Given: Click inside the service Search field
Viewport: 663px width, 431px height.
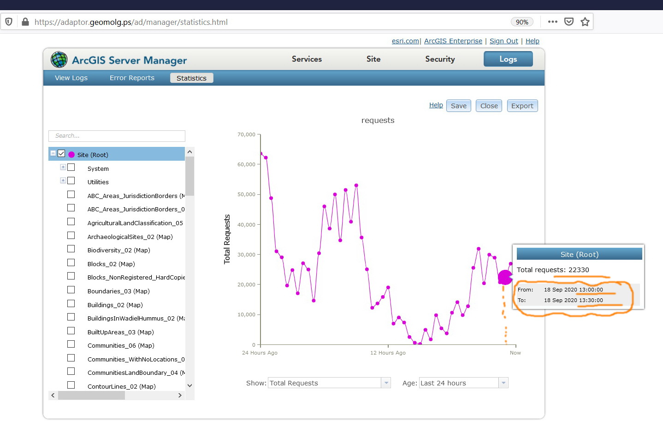Looking at the screenshot, I should pos(117,136).
